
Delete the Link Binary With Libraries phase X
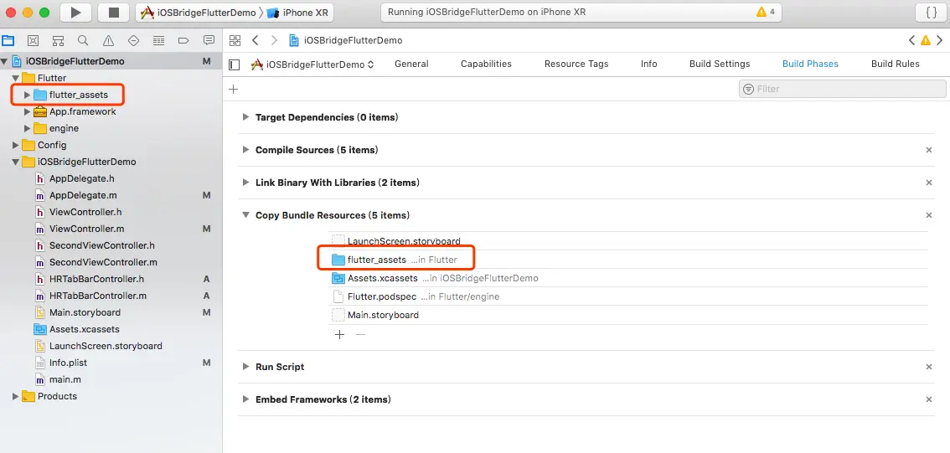coord(929,183)
